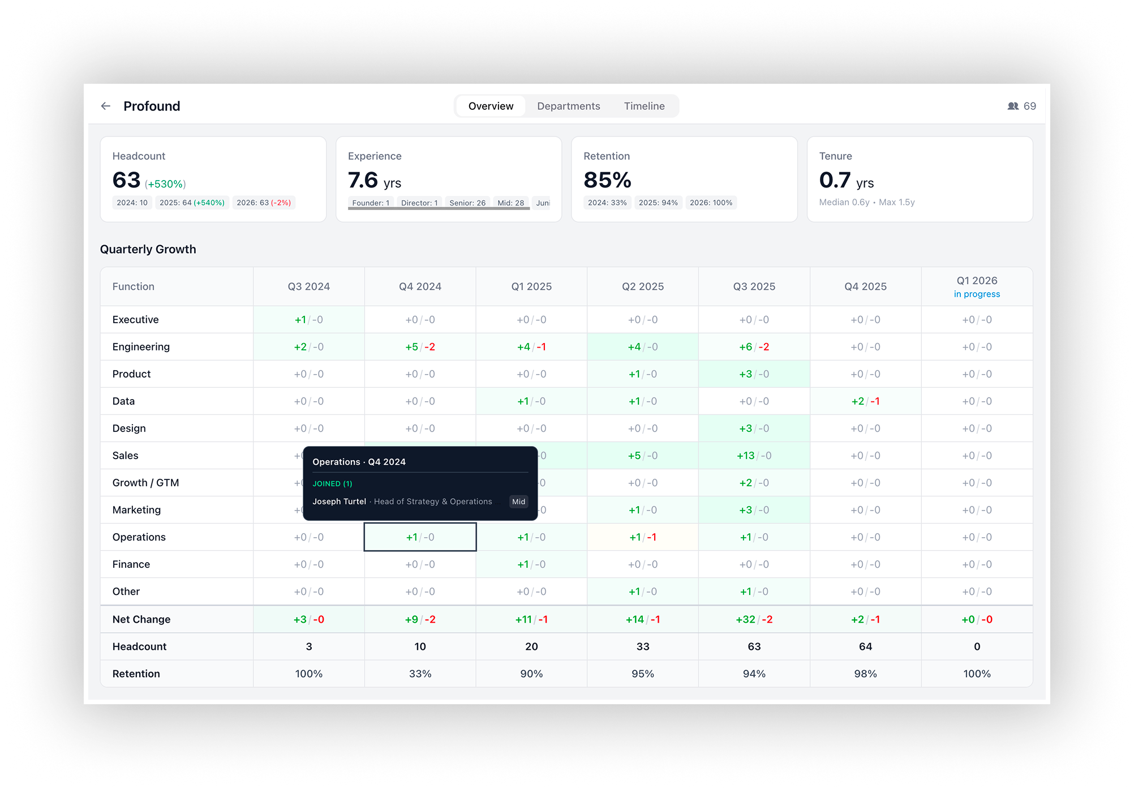Click Joseph Turtel in the tooltip
Viewport: 1134px width, 788px height.
point(339,502)
